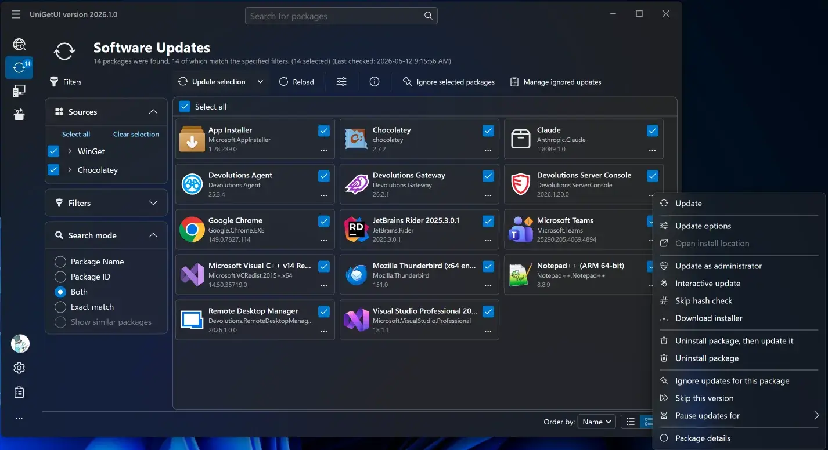The height and width of the screenshot is (450, 828).
Task: Click the Google Chrome package icon
Action: pyautogui.click(x=192, y=229)
